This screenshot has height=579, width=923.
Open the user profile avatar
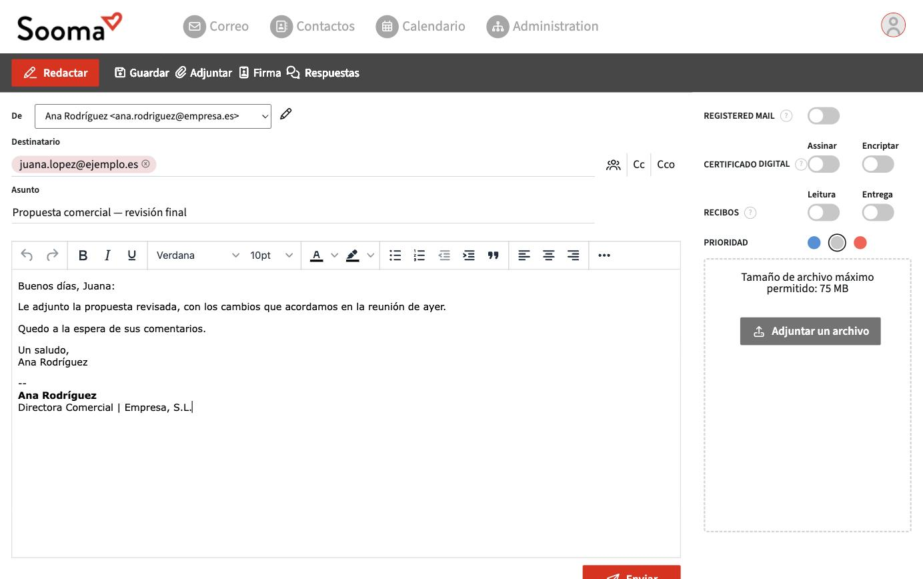(893, 25)
